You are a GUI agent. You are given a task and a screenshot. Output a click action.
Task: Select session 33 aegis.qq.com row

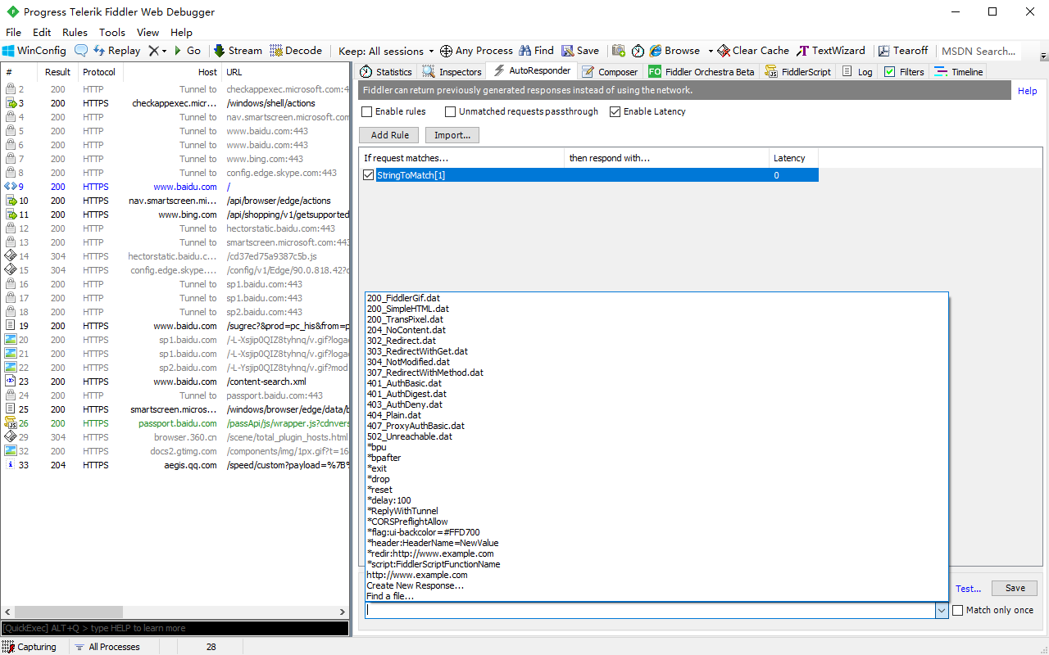click(x=175, y=465)
